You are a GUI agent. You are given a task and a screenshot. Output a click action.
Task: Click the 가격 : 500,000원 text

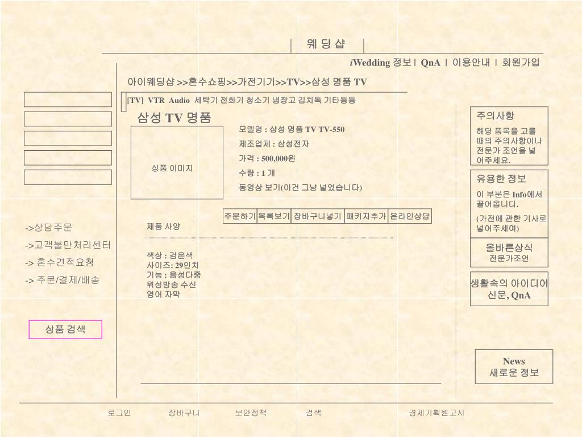[267, 158]
